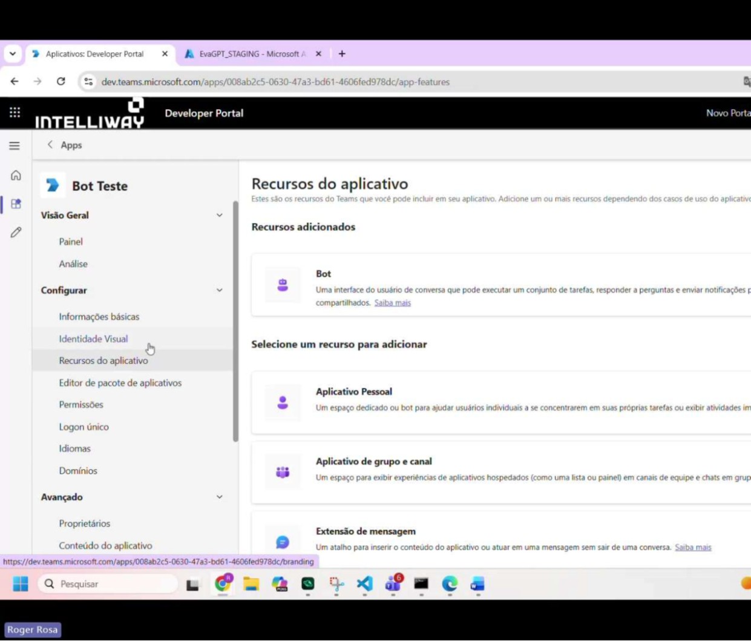Collapse the Avançado section
751x641 pixels.
click(x=219, y=497)
